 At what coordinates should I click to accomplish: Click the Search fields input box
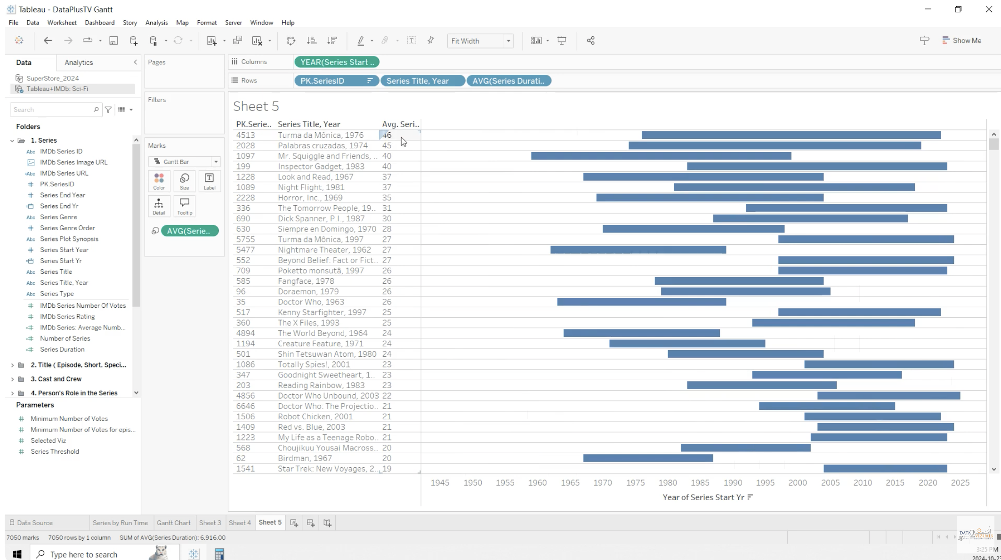click(52, 110)
